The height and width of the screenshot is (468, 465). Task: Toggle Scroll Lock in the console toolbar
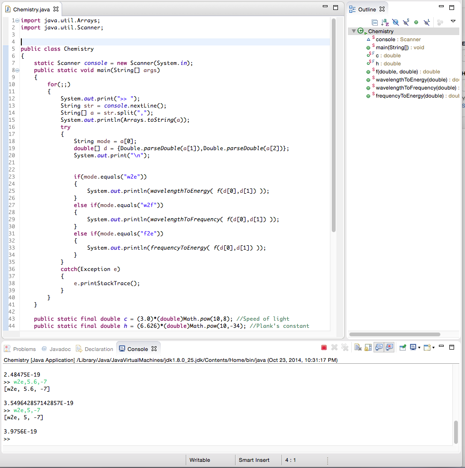click(x=368, y=348)
